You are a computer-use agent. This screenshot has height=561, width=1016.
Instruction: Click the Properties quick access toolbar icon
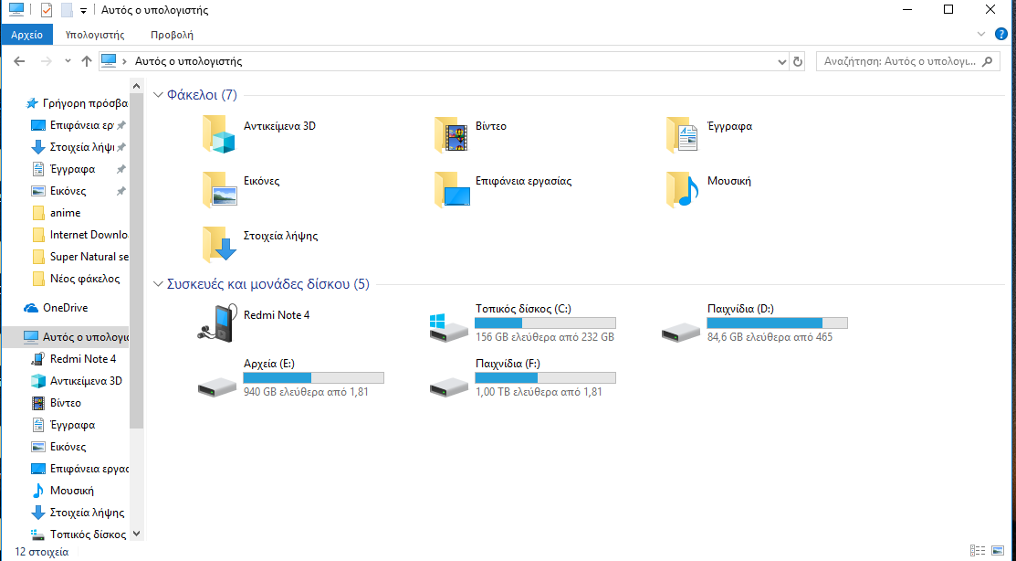pyautogui.click(x=46, y=10)
